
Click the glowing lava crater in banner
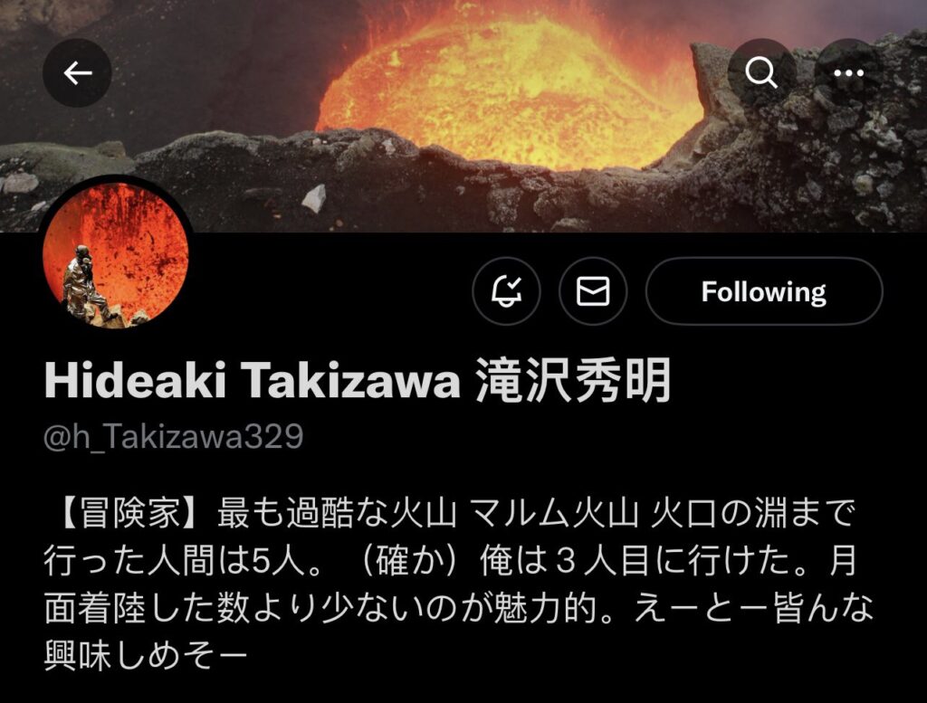[509, 89]
